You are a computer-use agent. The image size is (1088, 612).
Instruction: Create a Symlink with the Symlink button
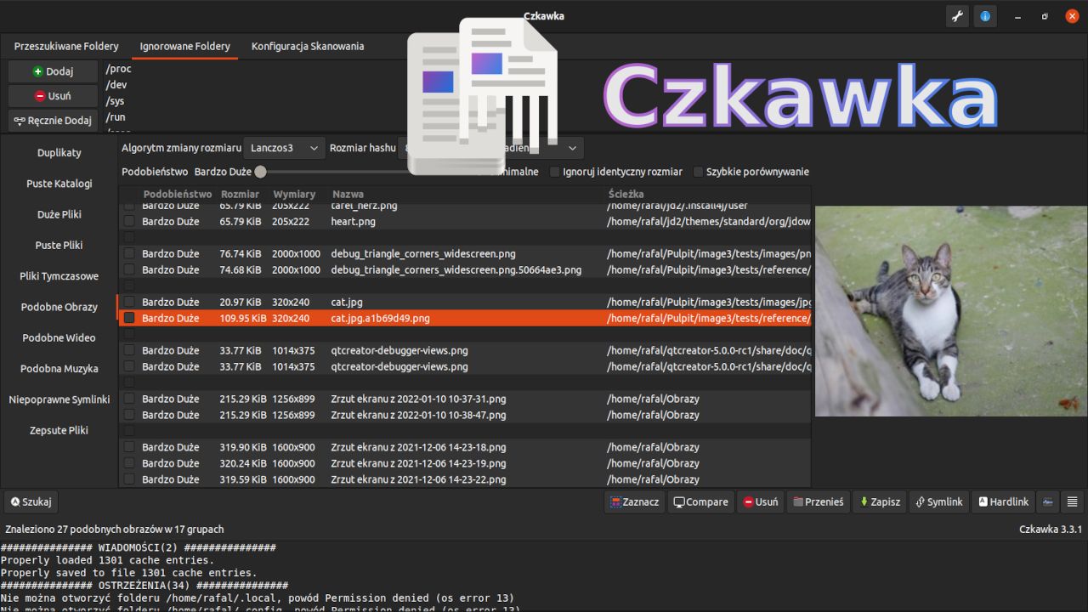938,501
